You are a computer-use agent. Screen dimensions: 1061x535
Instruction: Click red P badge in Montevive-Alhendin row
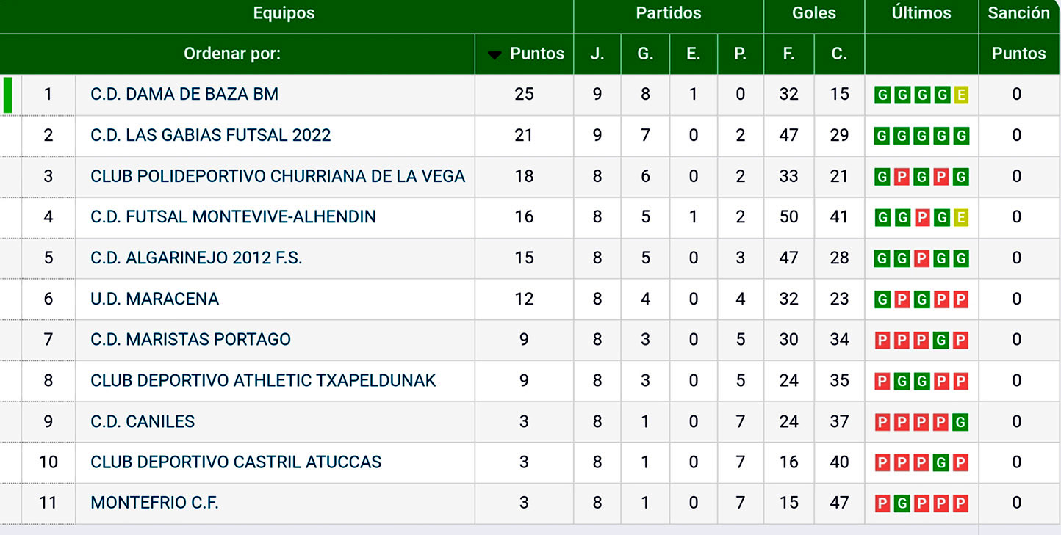click(921, 217)
